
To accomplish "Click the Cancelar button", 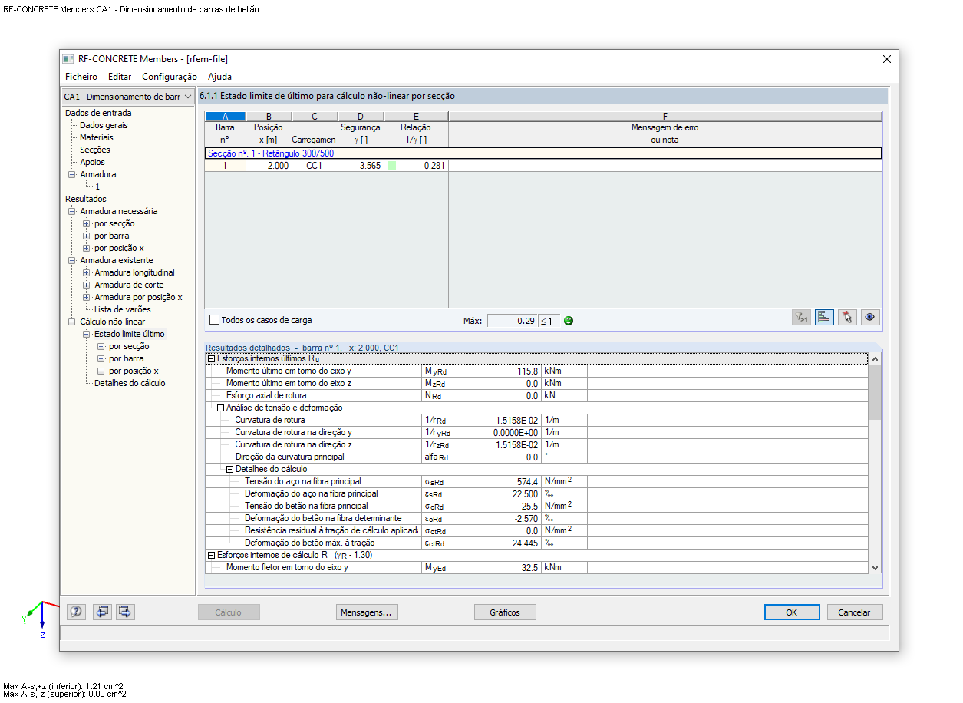I will pyautogui.click(x=855, y=612).
